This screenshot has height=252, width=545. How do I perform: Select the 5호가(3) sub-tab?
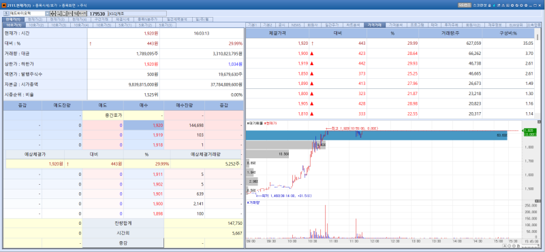166,25
